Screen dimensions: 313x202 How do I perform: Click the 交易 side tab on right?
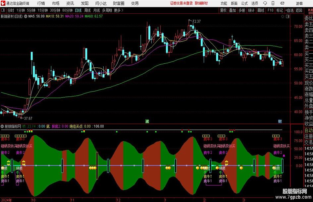pos(309,142)
